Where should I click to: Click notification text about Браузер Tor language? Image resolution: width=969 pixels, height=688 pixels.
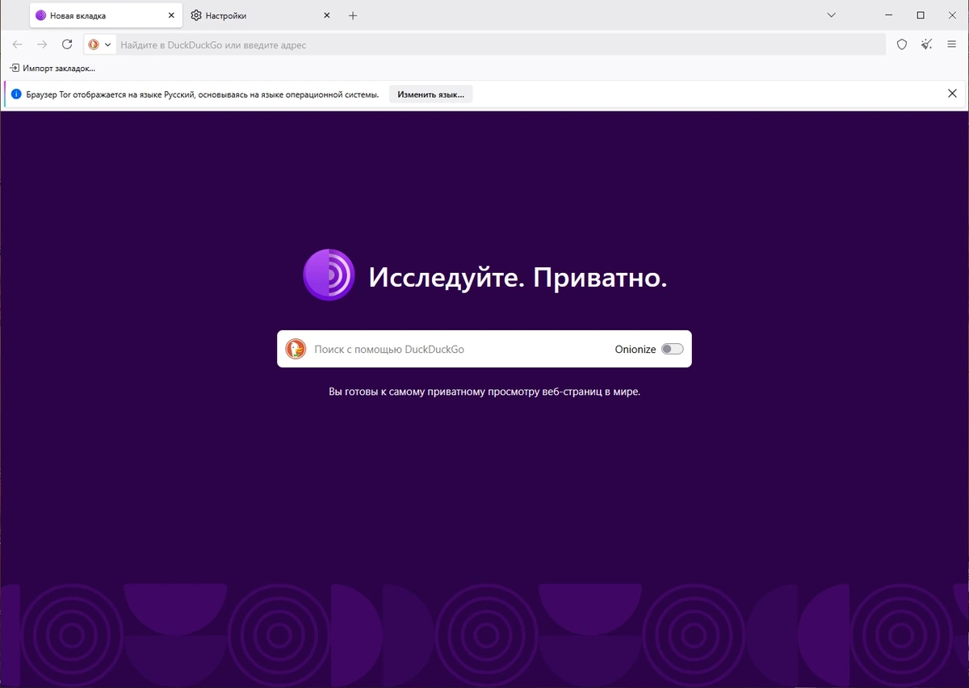(203, 94)
